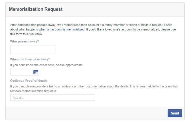Click the "Optional: Proof of death" label
Image resolution: width=192 pixels, height=127 pixels.
pyautogui.click(x=28, y=81)
